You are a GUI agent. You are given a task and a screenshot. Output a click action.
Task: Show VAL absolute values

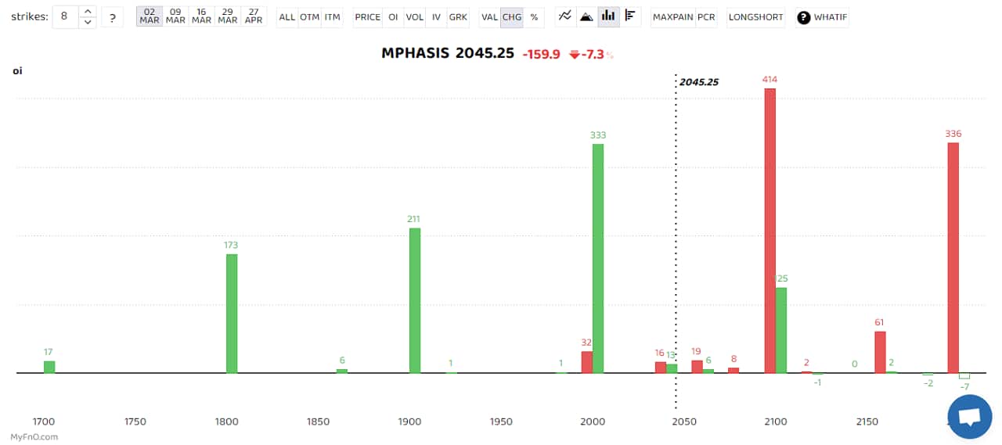click(x=490, y=16)
